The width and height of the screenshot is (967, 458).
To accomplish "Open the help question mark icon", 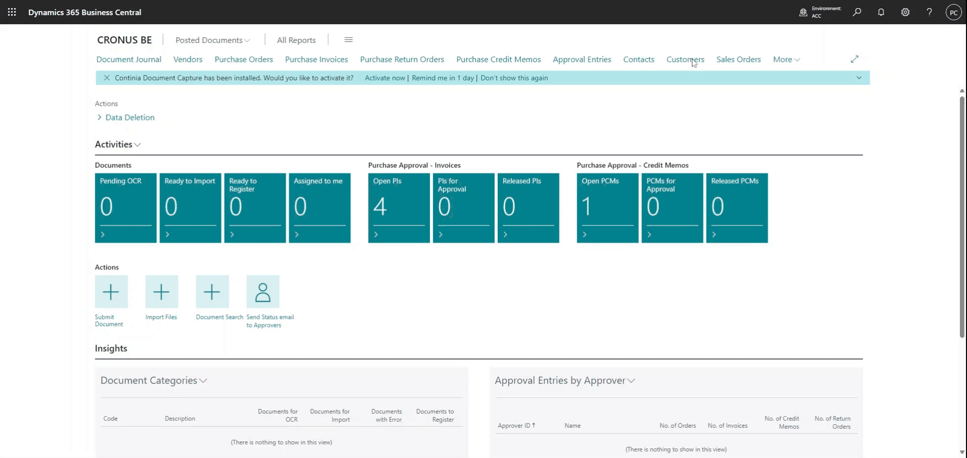I will [930, 12].
